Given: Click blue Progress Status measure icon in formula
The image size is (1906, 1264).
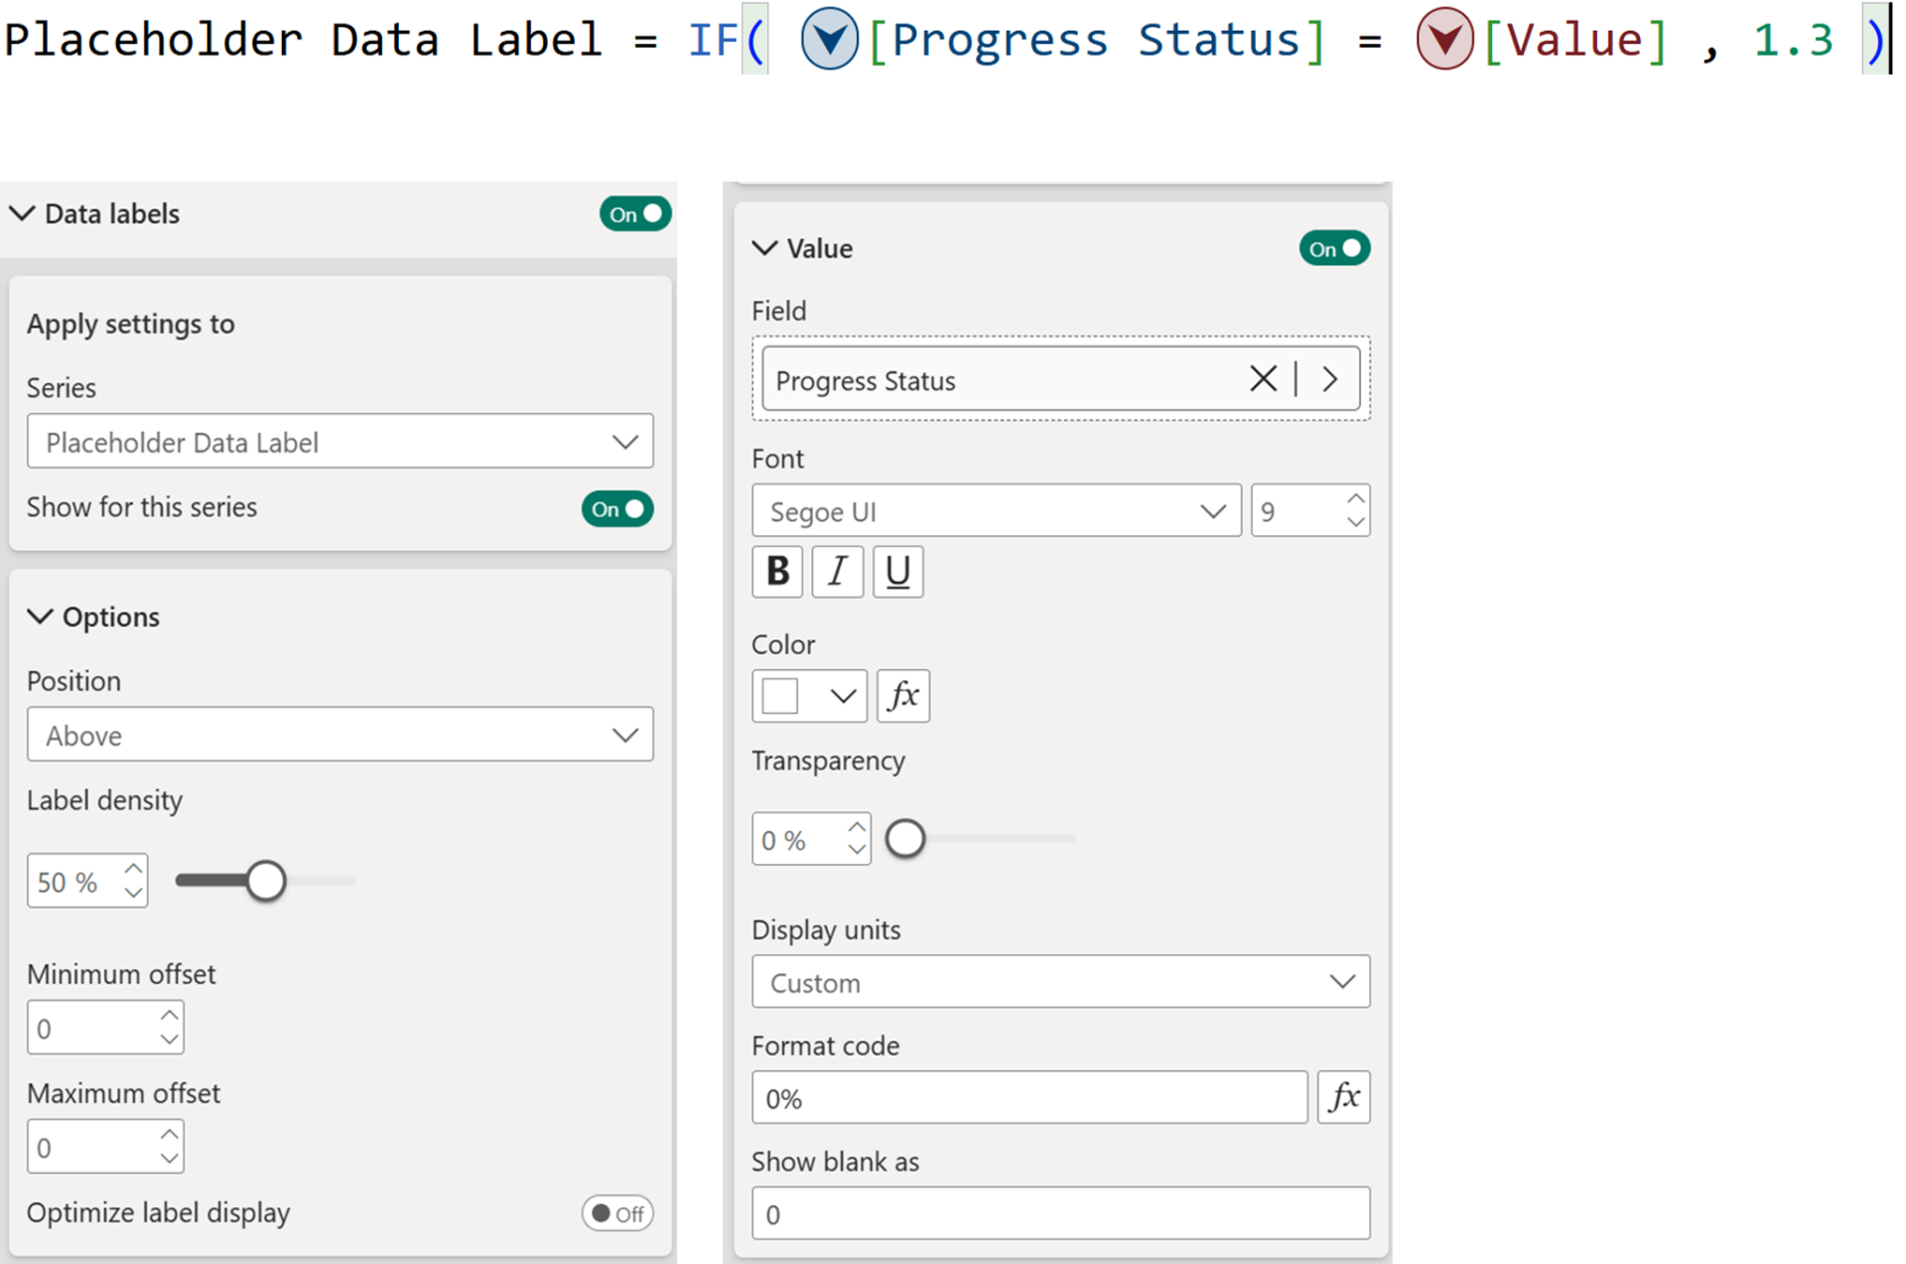Looking at the screenshot, I should coord(829,40).
